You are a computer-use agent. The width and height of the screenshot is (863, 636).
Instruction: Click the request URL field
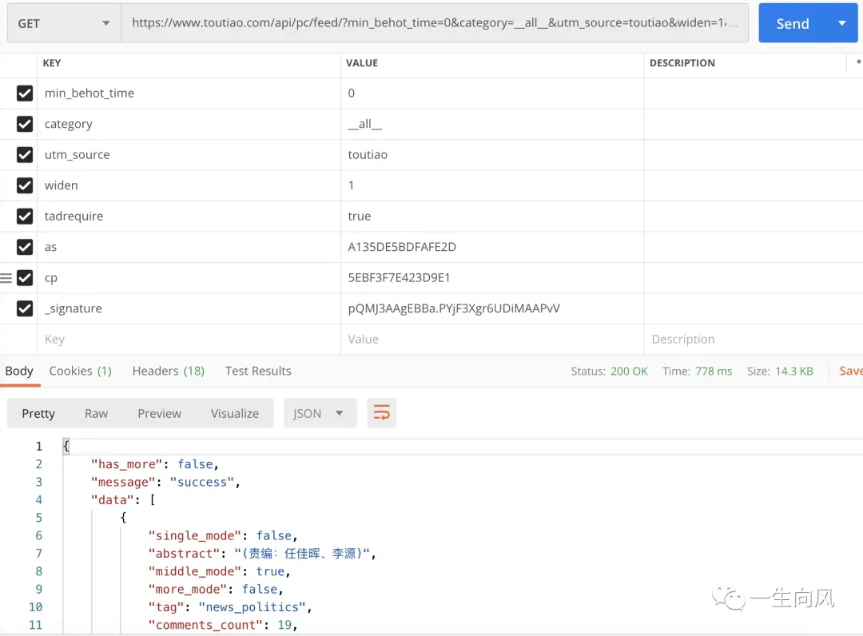pos(435,23)
